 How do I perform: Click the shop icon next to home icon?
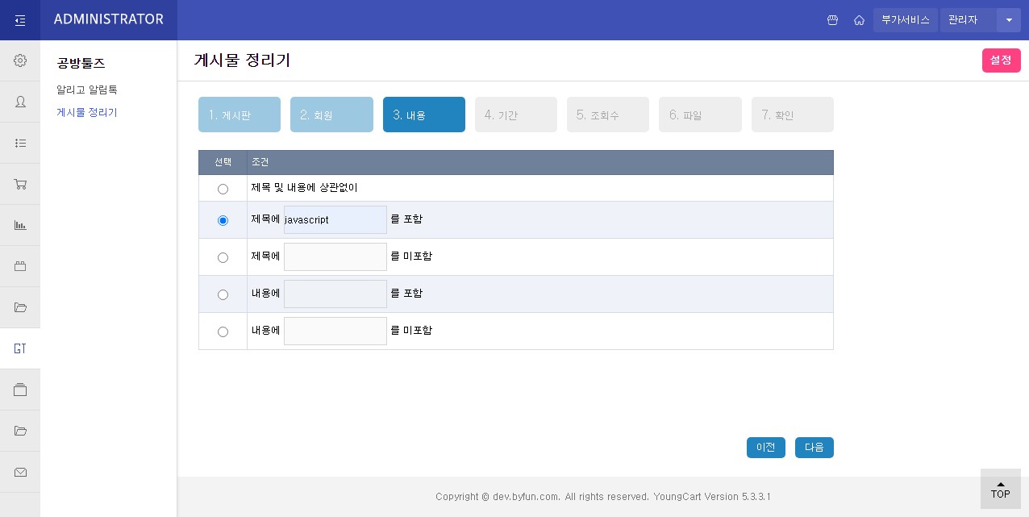[x=832, y=20]
